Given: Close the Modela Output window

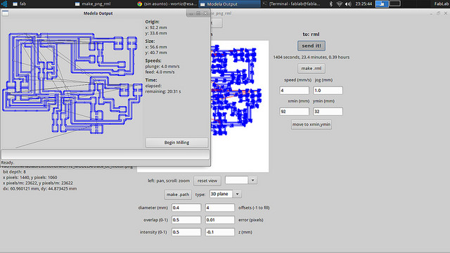Looking at the screenshot, I should [205, 13].
